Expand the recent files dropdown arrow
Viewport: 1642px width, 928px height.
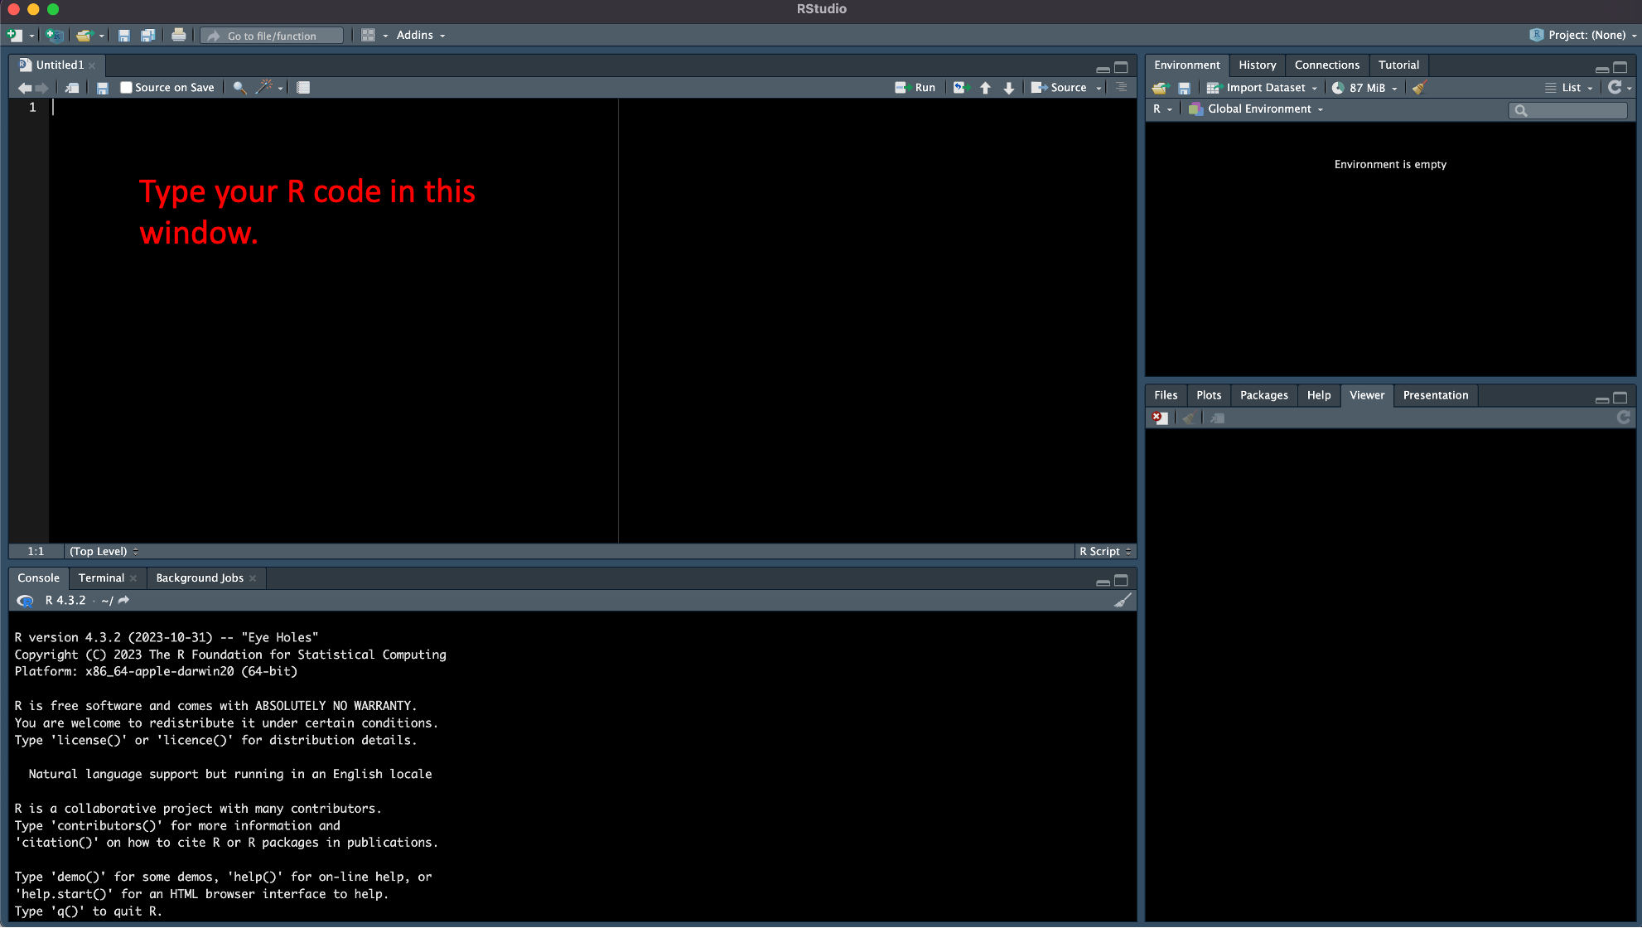(102, 36)
